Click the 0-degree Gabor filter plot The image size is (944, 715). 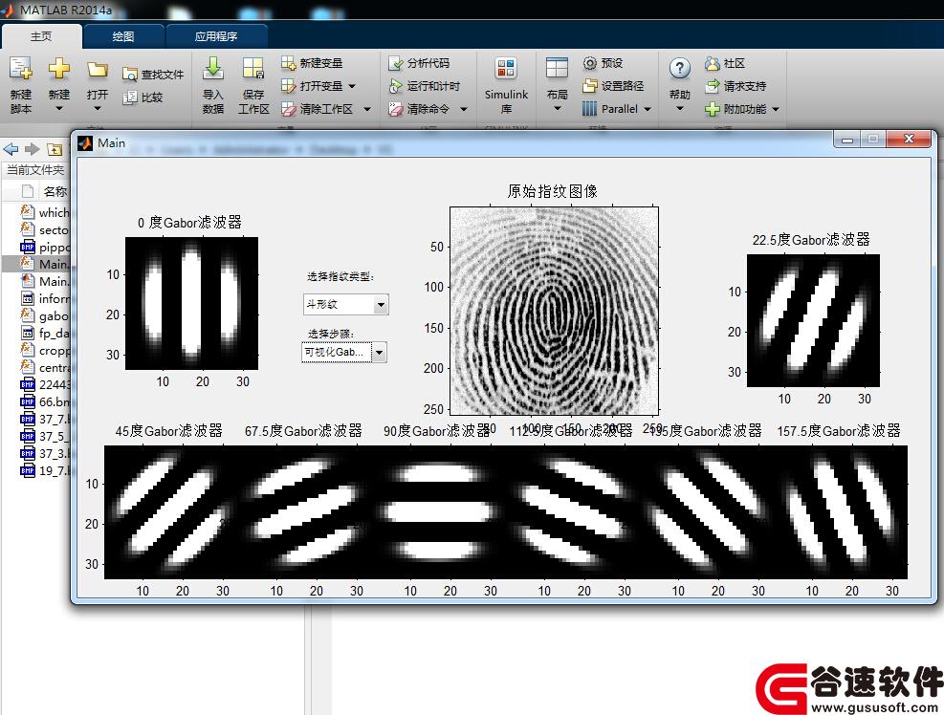click(191, 303)
